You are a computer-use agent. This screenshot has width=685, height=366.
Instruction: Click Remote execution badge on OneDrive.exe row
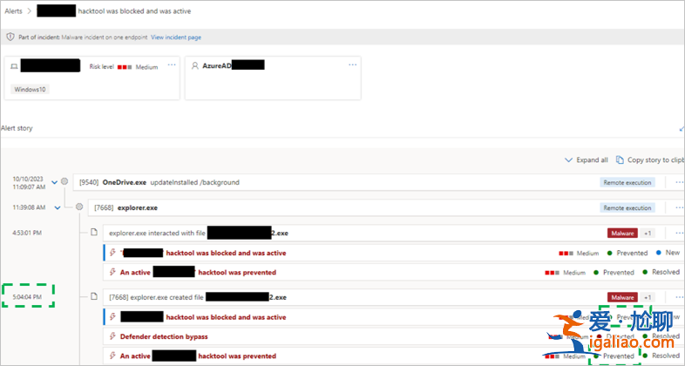[627, 182]
